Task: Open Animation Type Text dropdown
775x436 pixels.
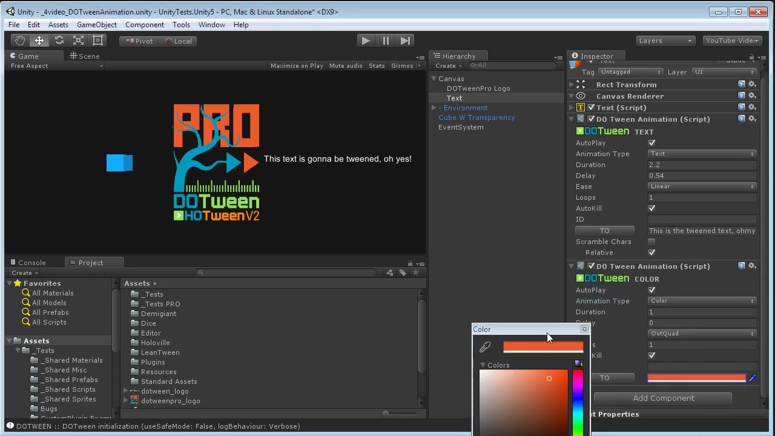Action: tap(702, 154)
